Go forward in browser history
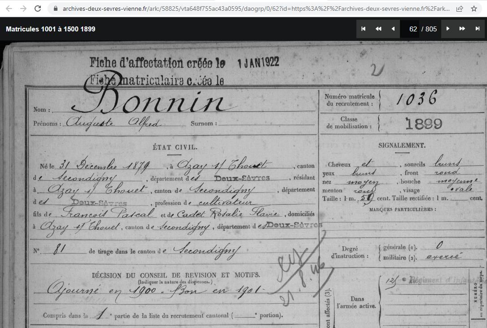The height and width of the screenshot is (328, 487). (23, 9)
